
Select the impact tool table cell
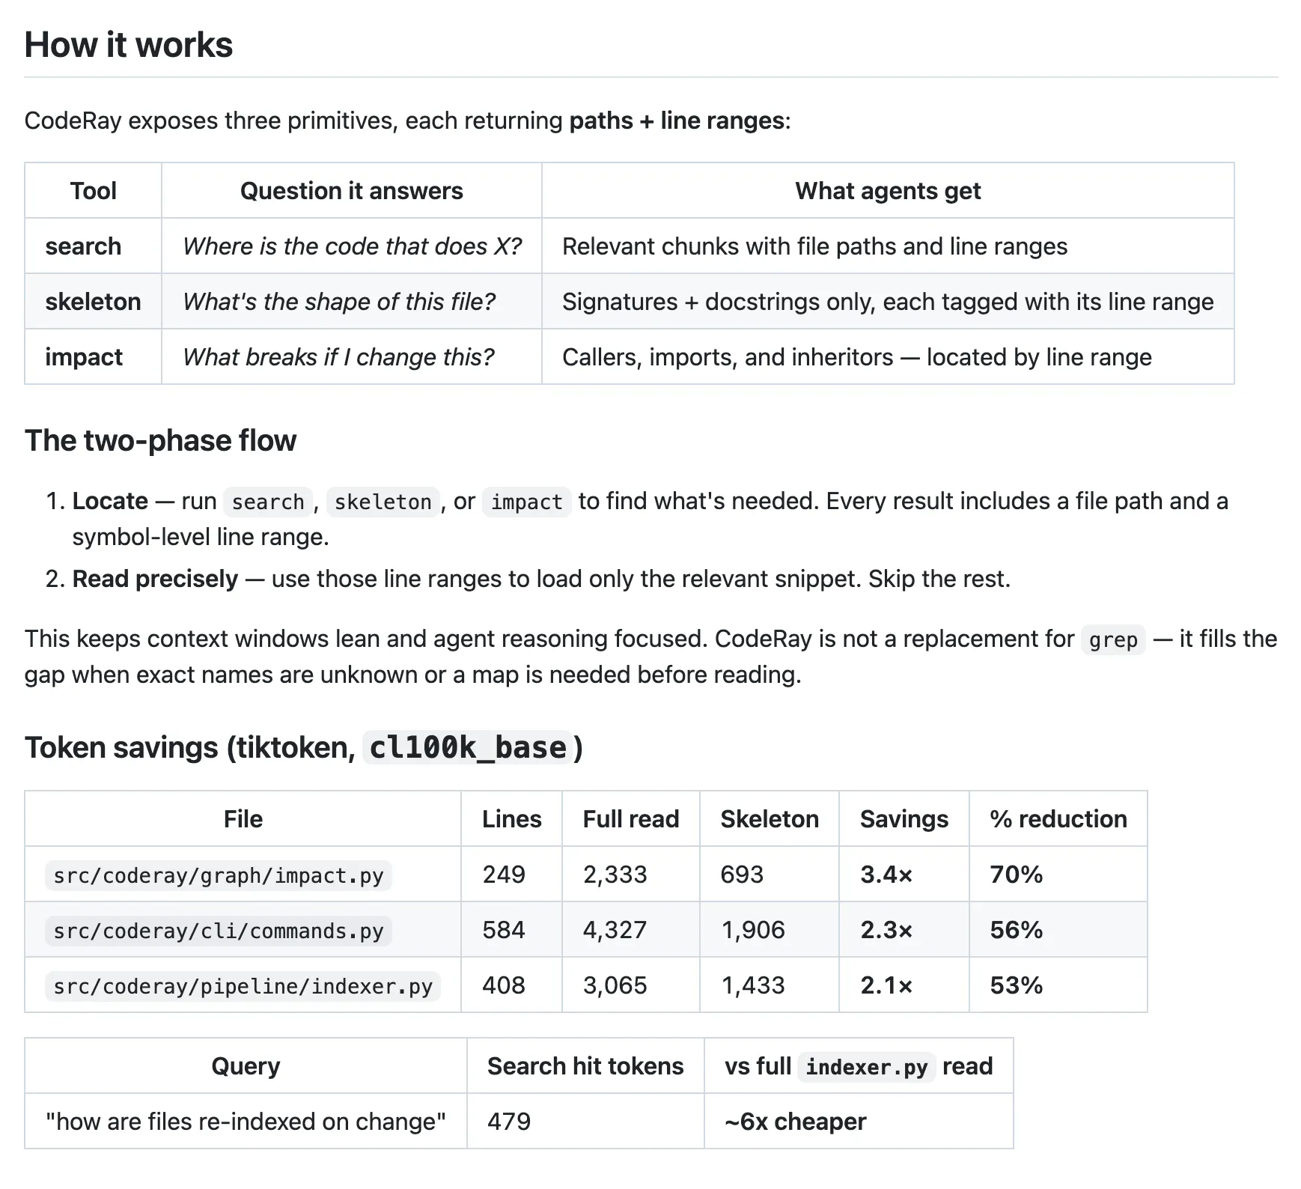(x=94, y=356)
